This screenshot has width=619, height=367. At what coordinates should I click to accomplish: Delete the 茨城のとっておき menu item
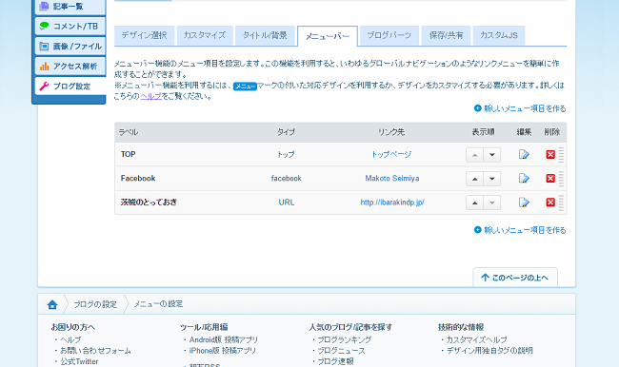click(x=550, y=203)
